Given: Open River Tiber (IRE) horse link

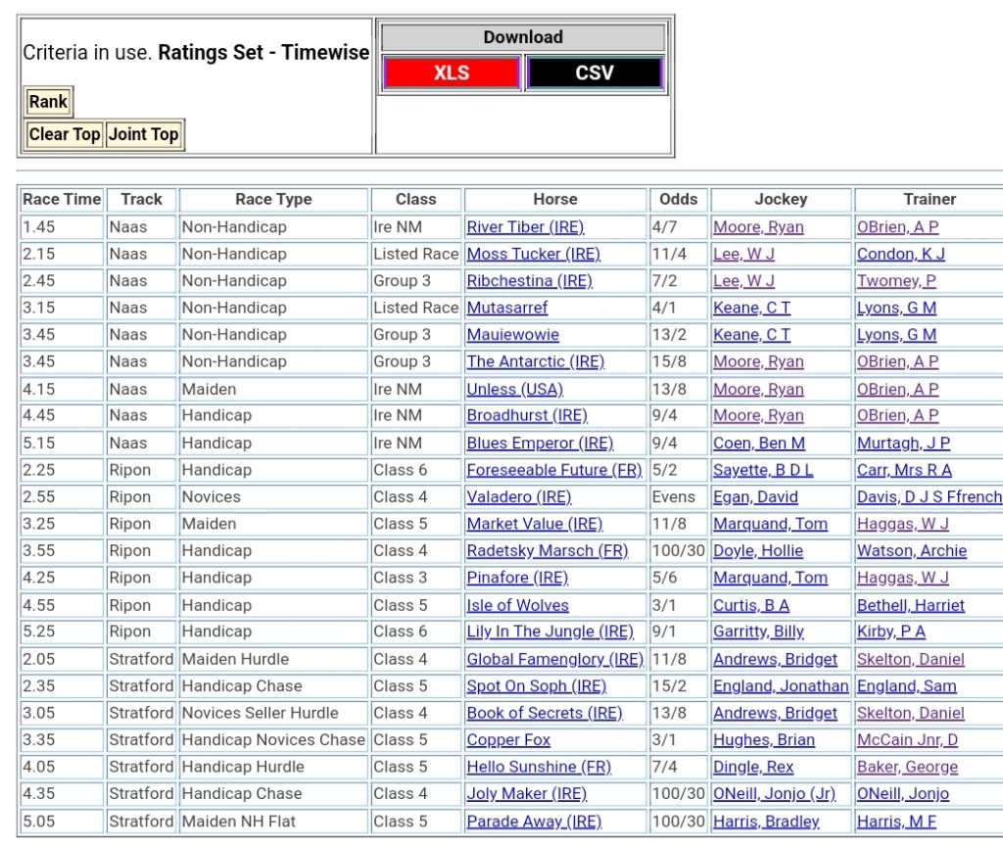Looking at the screenshot, I should pos(525,227).
